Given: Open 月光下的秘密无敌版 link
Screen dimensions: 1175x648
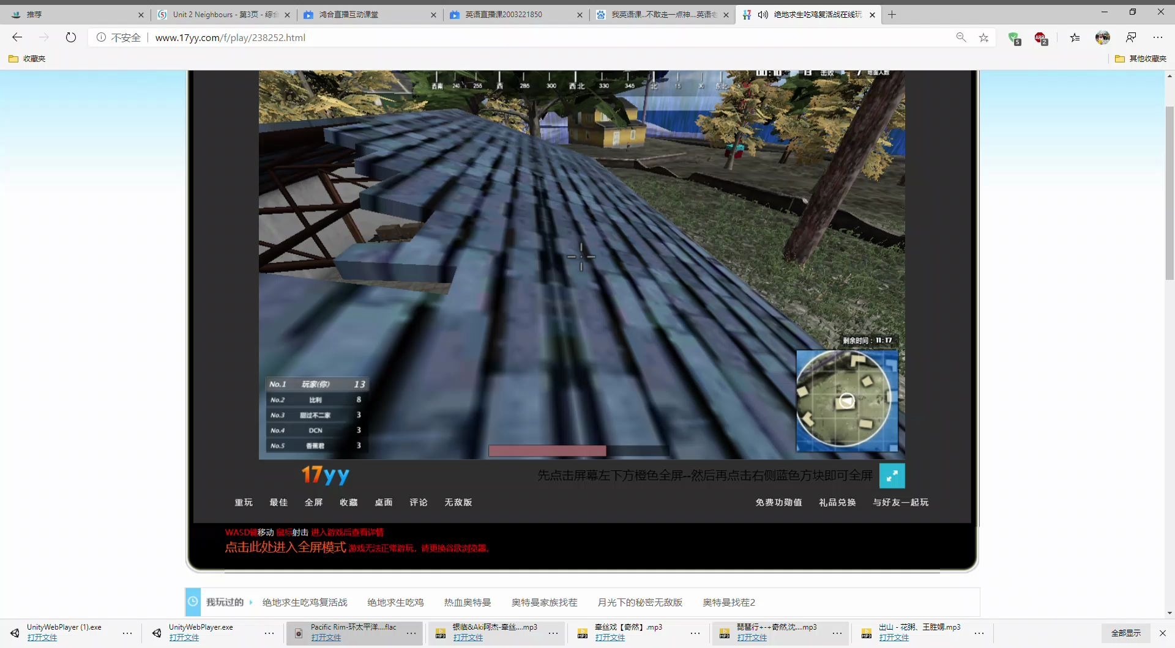Looking at the screenshot, I should [x=640, y=602].
